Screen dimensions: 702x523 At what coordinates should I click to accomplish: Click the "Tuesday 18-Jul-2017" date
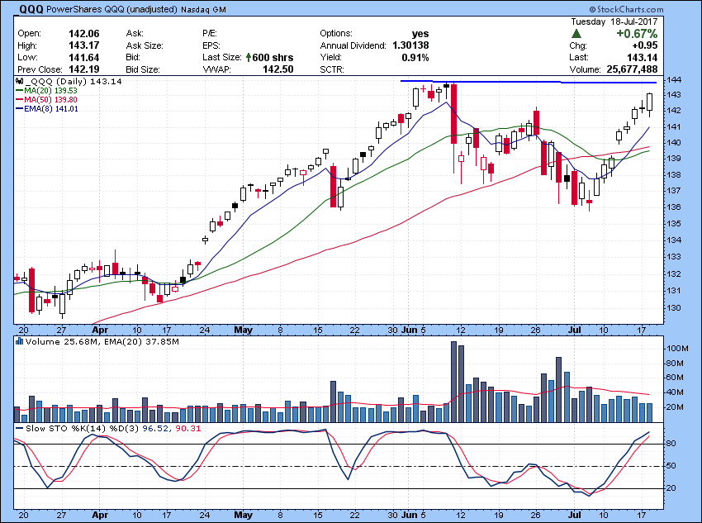tap(614, 21)
